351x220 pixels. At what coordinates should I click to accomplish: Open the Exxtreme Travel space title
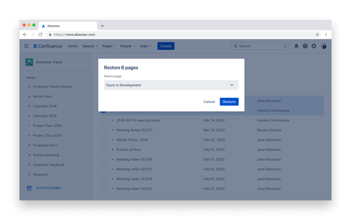point(49,62)
